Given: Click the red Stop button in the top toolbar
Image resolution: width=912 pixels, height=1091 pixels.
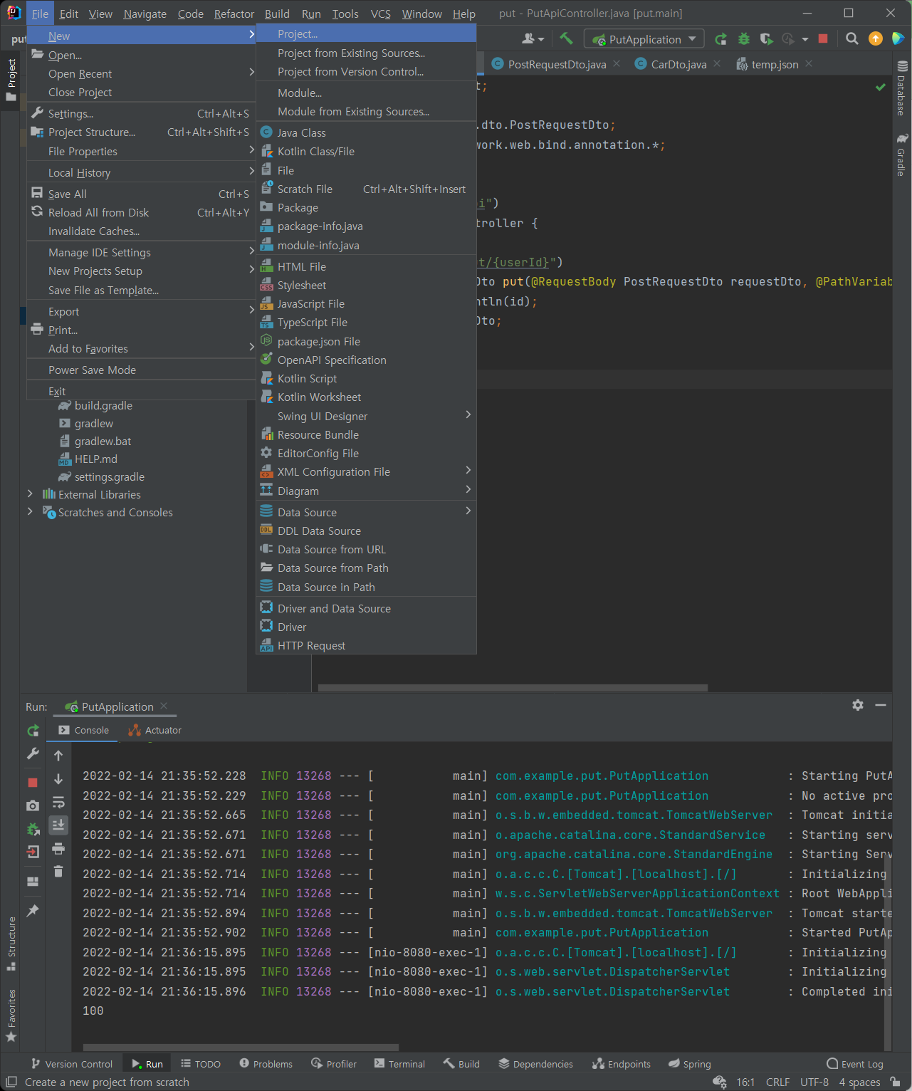Looking at the screenshot, I should (823, 39).
